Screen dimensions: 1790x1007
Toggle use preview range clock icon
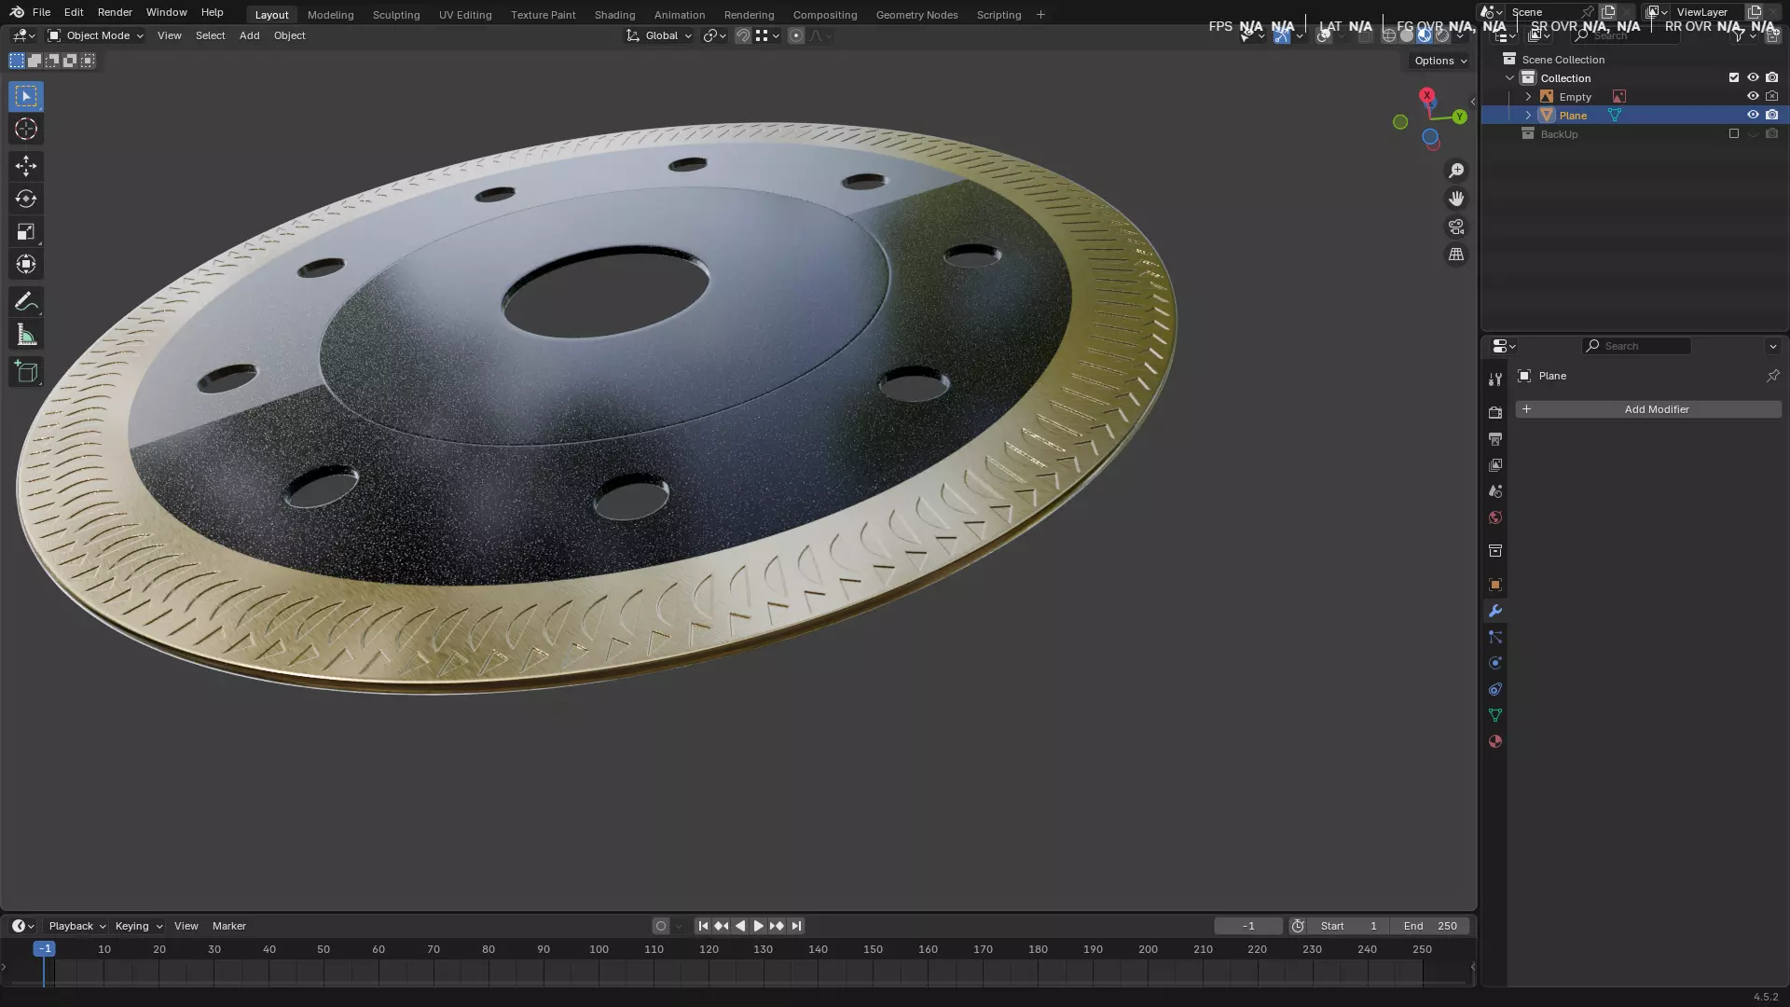click(1298, 926)
